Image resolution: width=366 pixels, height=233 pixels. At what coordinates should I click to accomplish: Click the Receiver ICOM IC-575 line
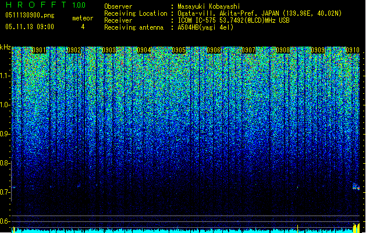[197, 20]
